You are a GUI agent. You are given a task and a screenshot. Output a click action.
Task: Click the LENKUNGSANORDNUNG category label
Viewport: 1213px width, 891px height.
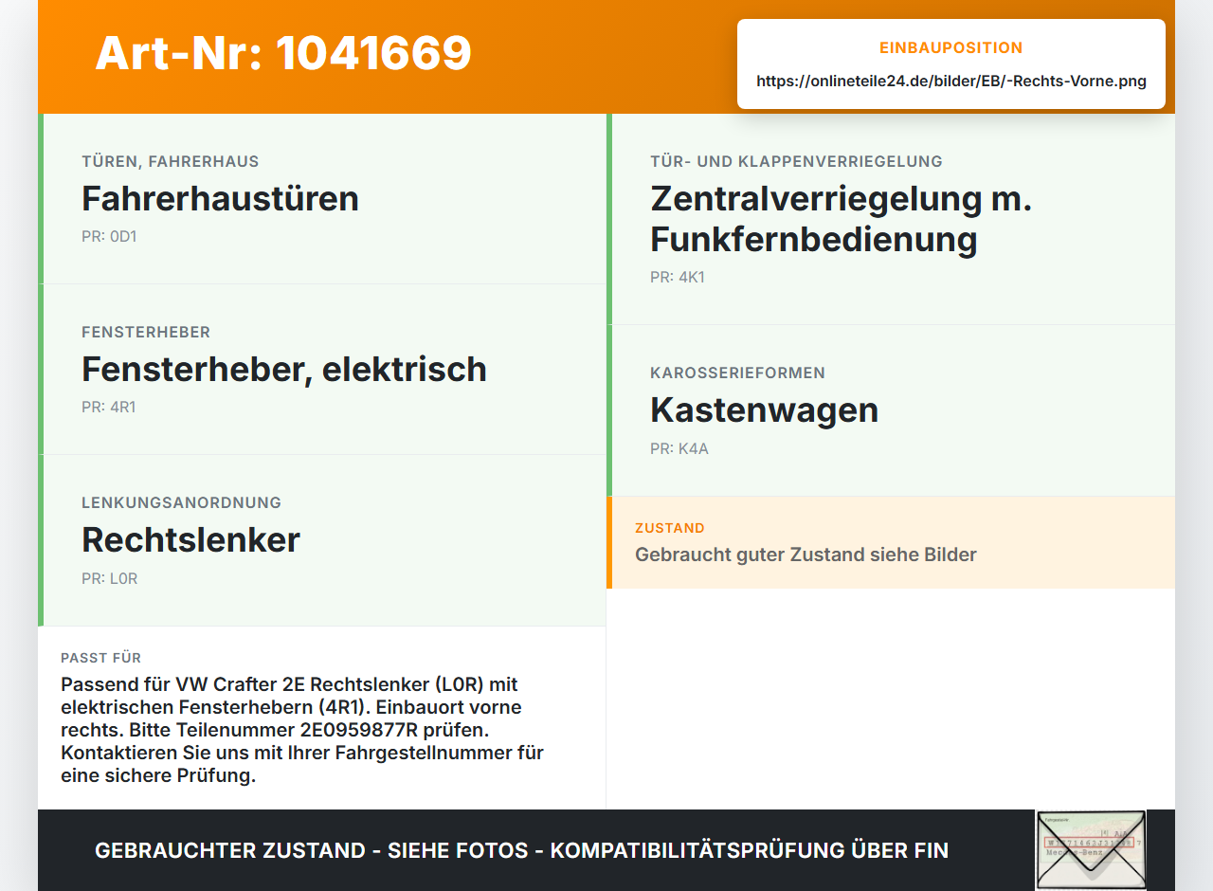[182, 502]
